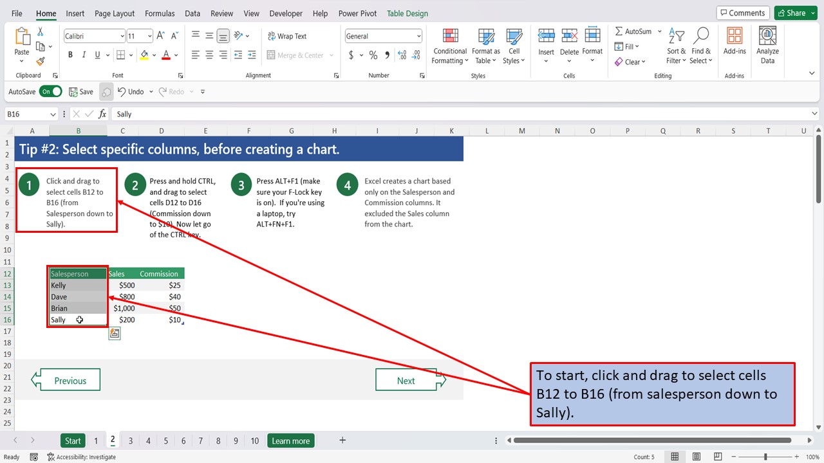Expand the Fill Color dropdown arrow
Viewport: 824px width, 463px height.
click(x=154, y=55)
